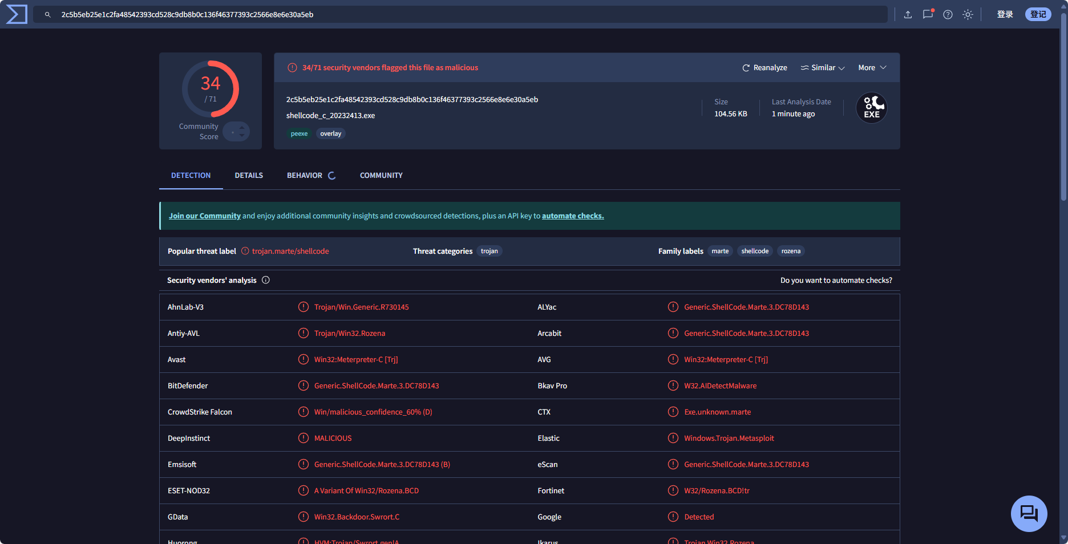Click the marte family label
The height and width of the screenshot is (544, 1068).
pyautogui.click(x=720, y=251)
